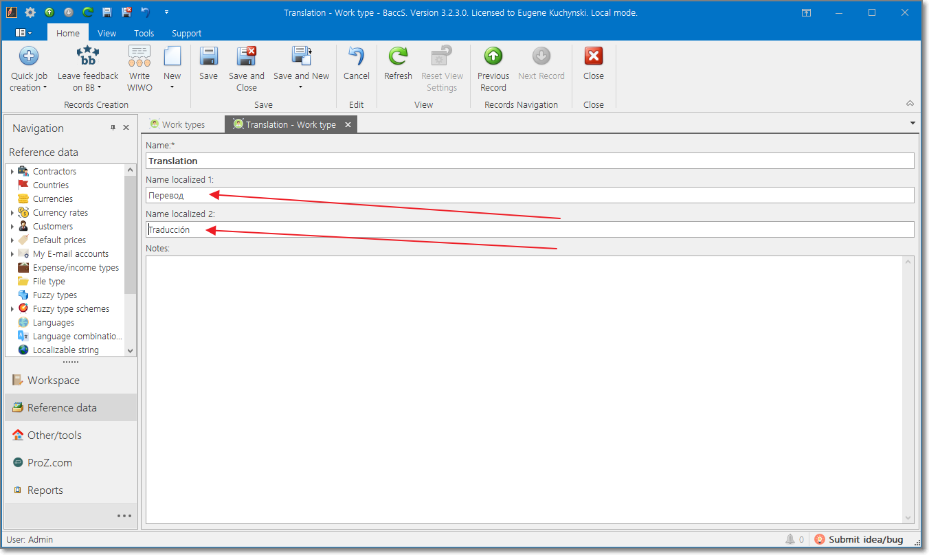Click Write WIWO button

(139, 69)
